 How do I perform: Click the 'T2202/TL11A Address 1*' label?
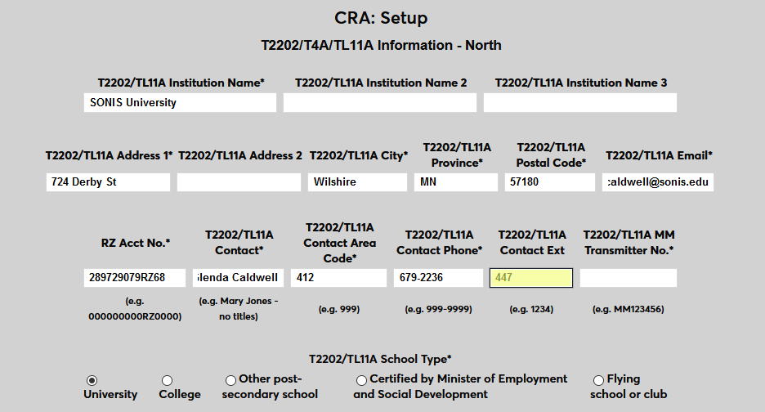pyautogui.click(x=110, y=155)
